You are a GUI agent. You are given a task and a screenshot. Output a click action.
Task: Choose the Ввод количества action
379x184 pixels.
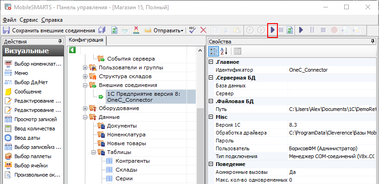coord(35,129)
